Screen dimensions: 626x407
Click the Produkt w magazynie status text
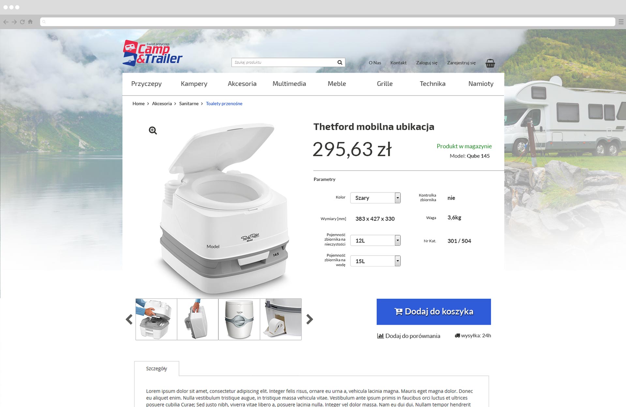tap(464, 146)
